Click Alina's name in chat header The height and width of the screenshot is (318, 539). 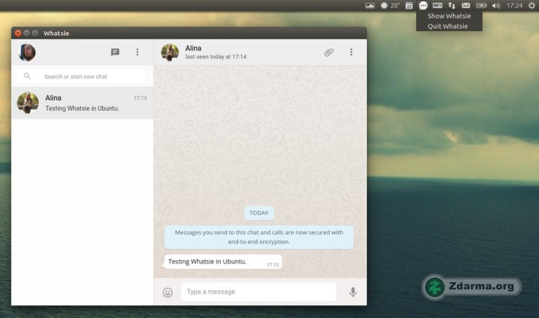click(193, 48)
